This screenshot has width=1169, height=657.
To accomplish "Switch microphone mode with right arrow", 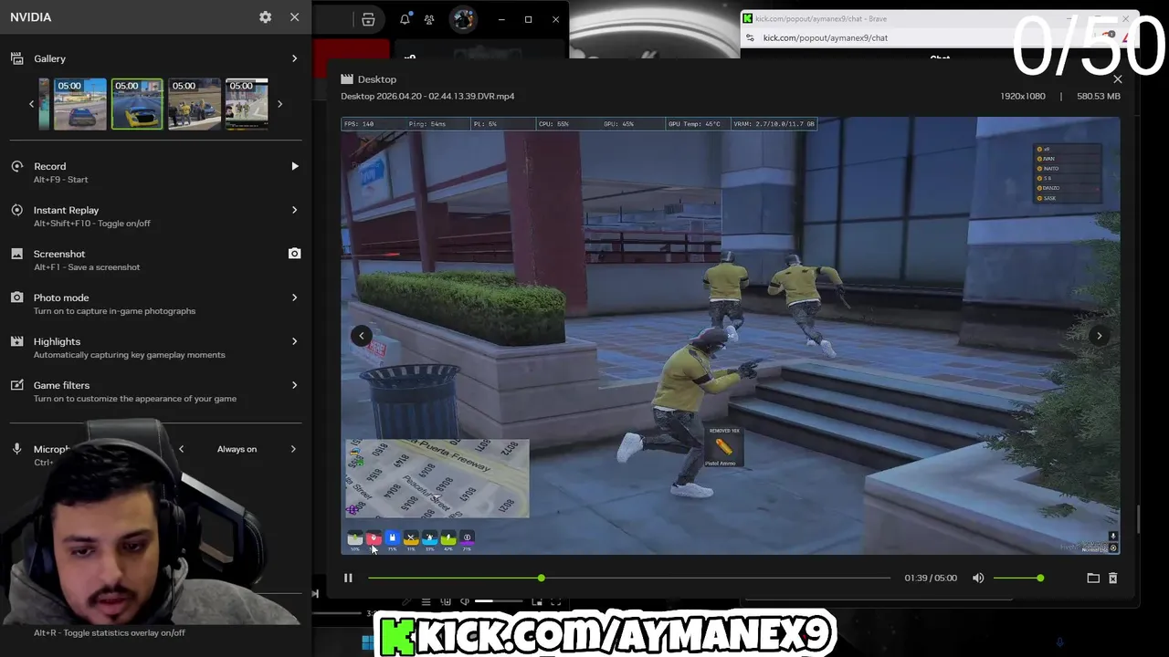I will click(293, 449).
